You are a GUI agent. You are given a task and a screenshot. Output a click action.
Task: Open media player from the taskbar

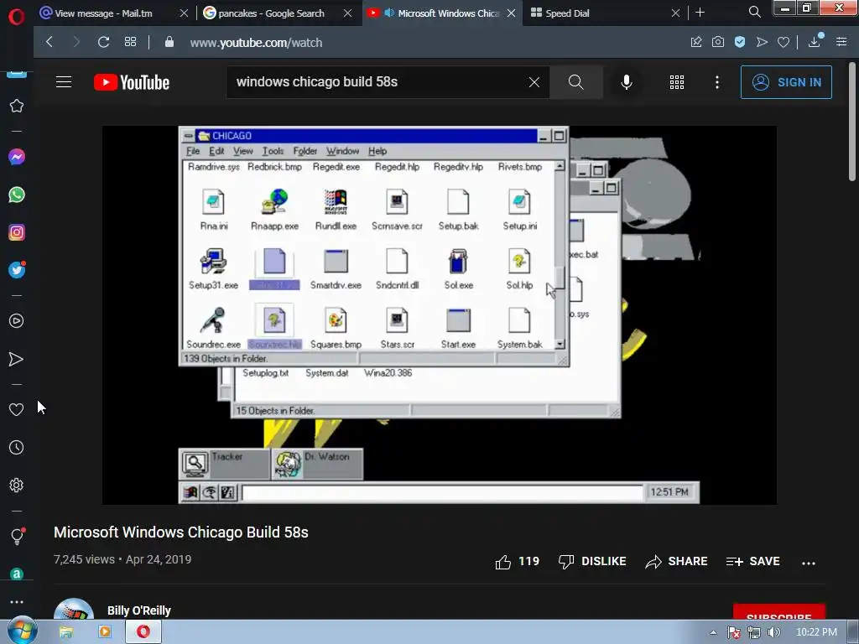point(104,632)
